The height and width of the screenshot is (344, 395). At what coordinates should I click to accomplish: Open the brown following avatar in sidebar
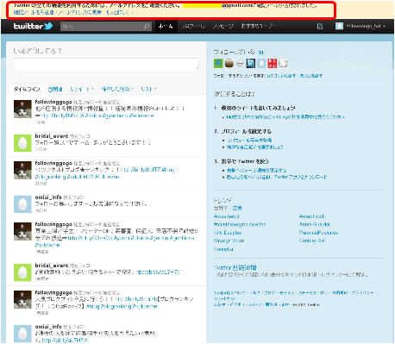[229, 63]
